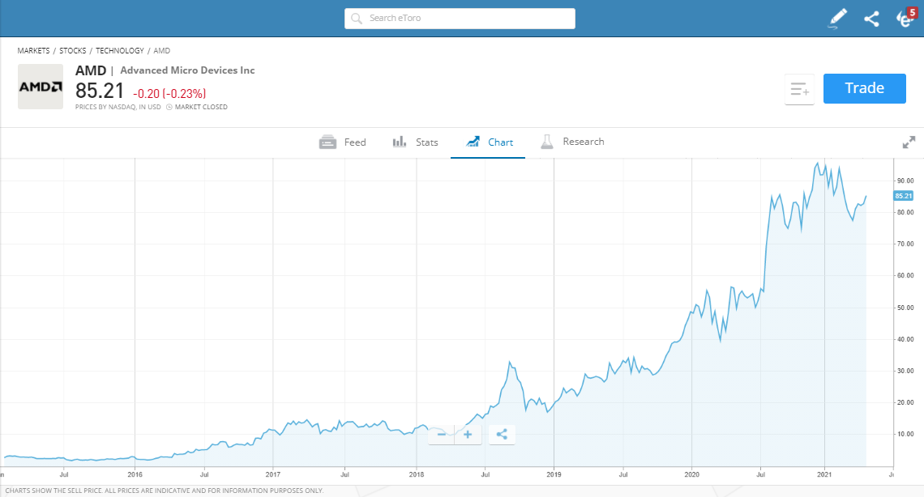Screen dimensions: 924x497
Task: Go to STOCKS breadcrumb
Action: 72,50
